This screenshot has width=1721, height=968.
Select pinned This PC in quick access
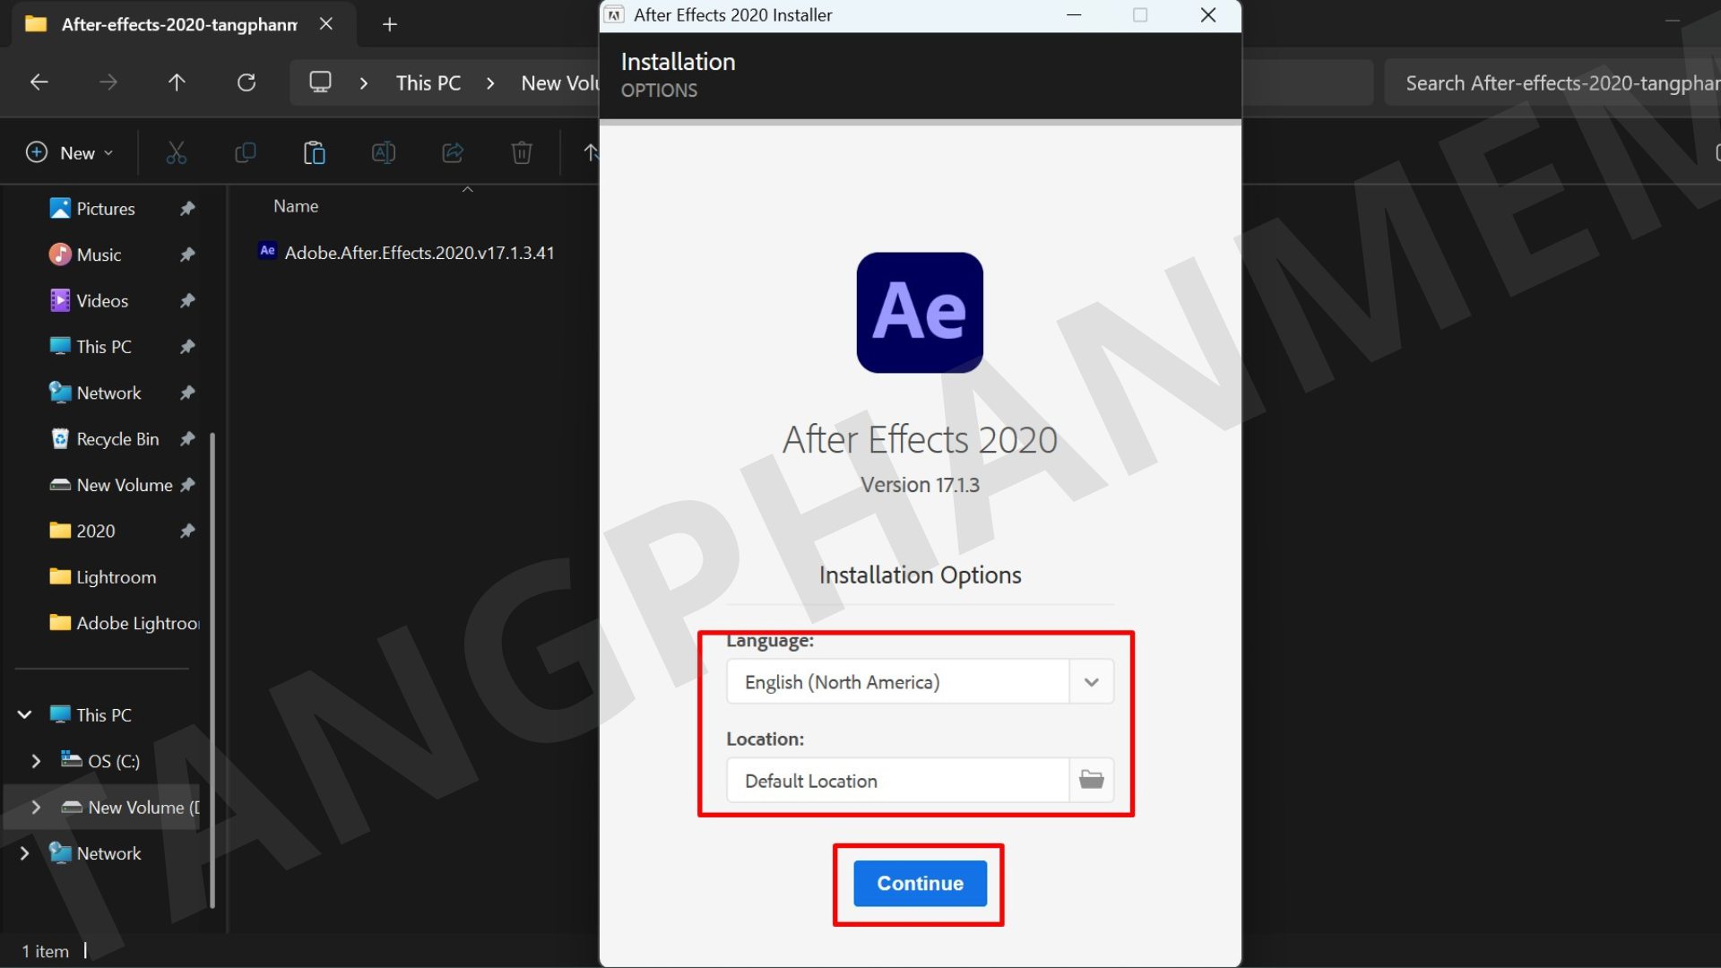(104, 347)
